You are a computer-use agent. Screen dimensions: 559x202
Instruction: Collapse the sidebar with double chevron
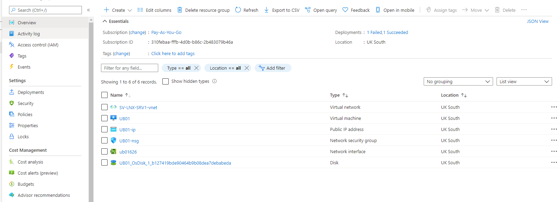point(88,10)
